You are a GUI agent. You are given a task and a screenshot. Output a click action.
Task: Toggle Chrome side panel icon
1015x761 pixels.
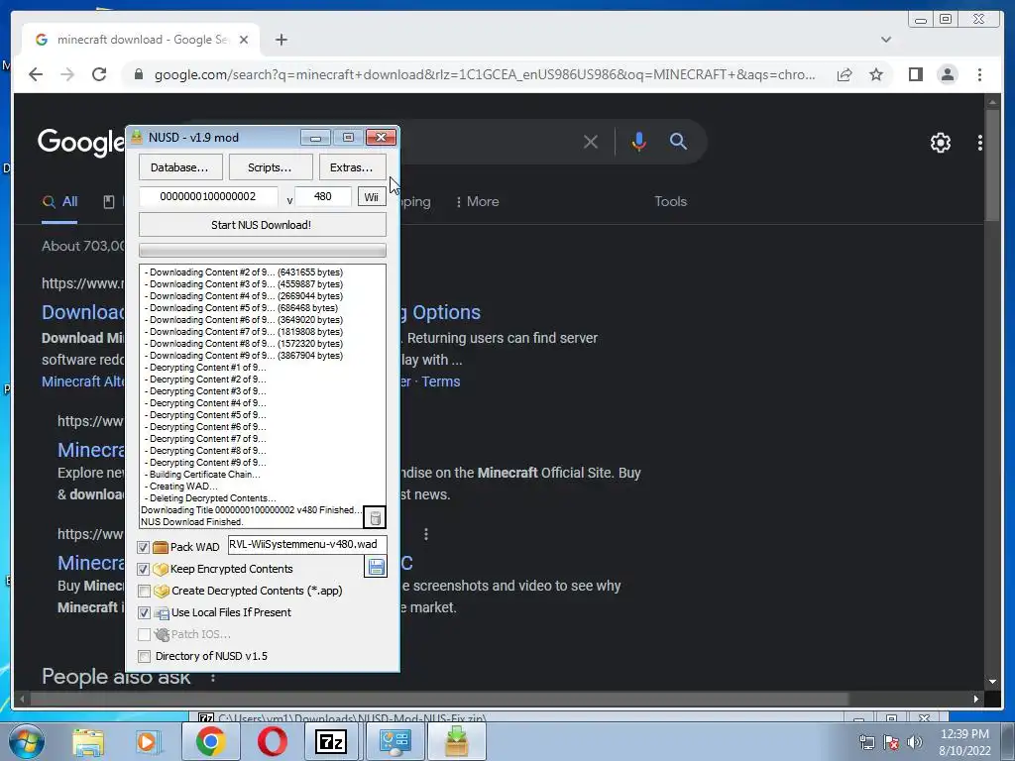coord(915,74)
